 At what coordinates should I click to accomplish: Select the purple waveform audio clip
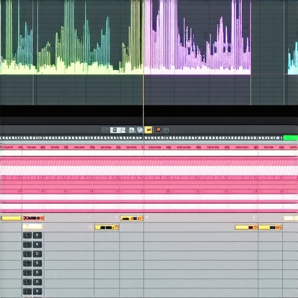(197, 37)
